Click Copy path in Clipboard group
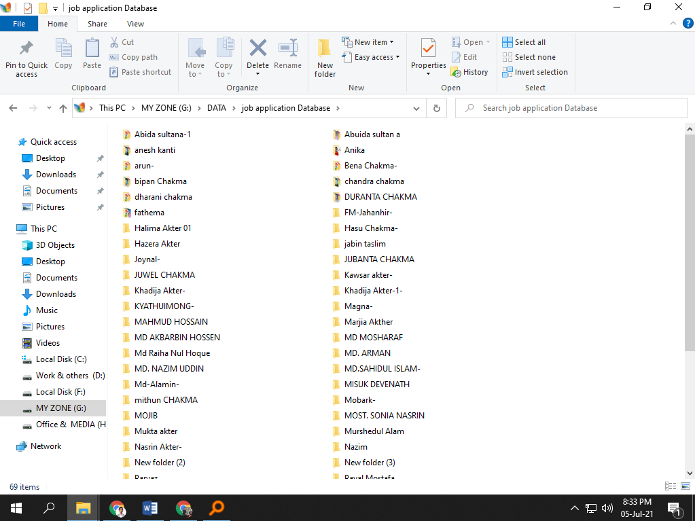 pyautogui.click(x=133, y=57)
